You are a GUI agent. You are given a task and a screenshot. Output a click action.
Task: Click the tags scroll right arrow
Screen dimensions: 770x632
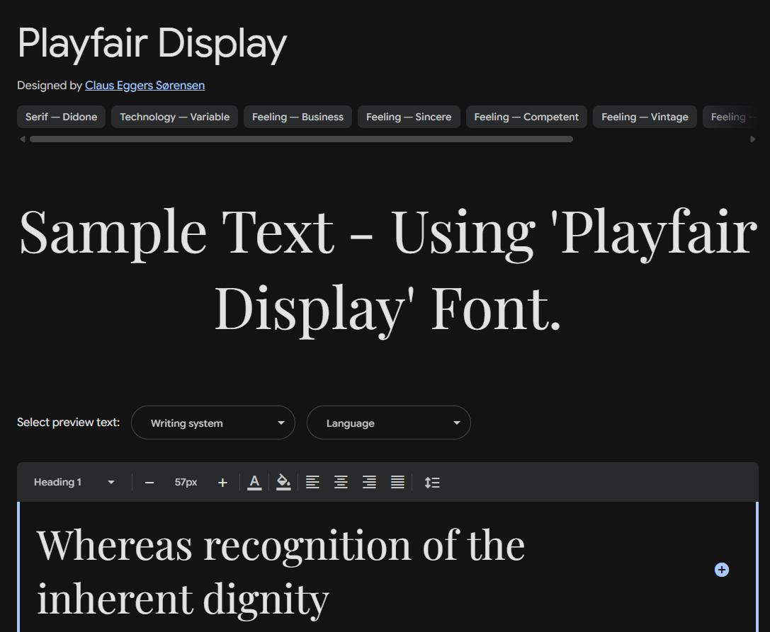pyautogui.click(x=753, y=139)
